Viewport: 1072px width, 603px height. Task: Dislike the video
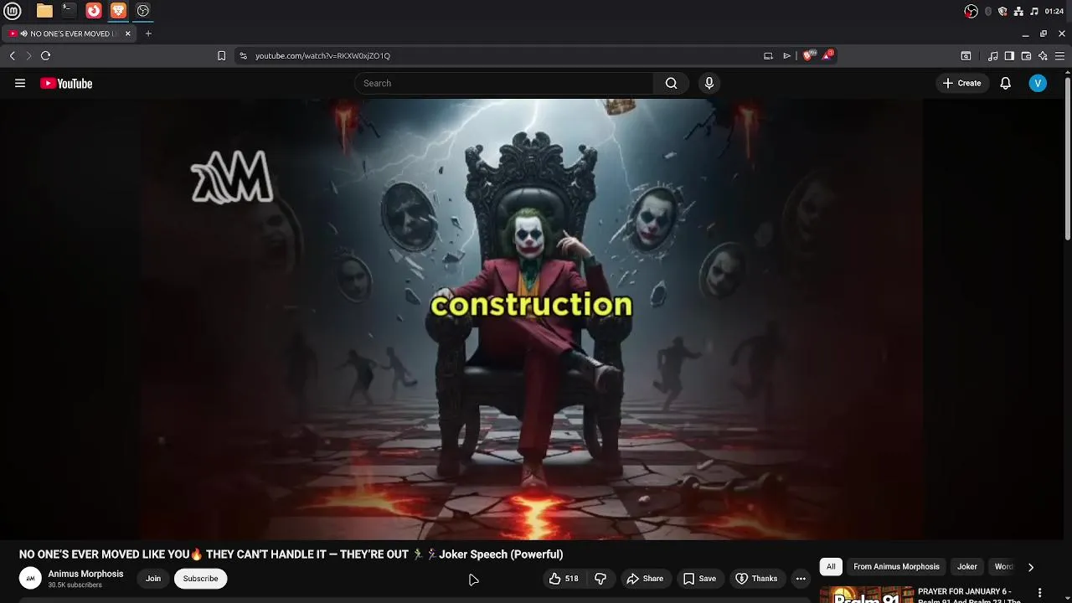click(600, 579)
